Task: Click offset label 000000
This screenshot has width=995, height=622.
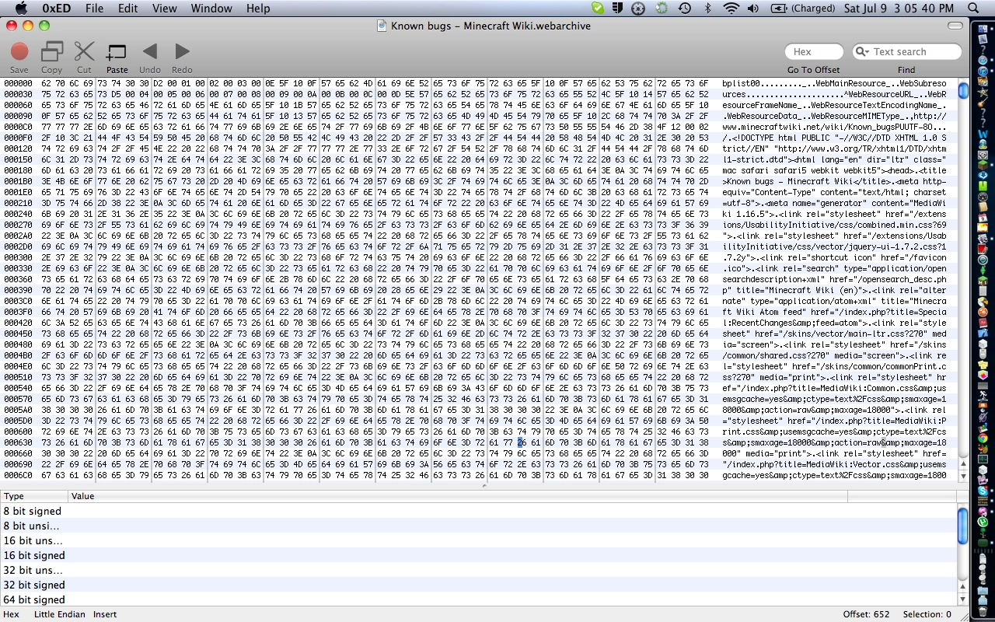Action: (x=18, y=83)
